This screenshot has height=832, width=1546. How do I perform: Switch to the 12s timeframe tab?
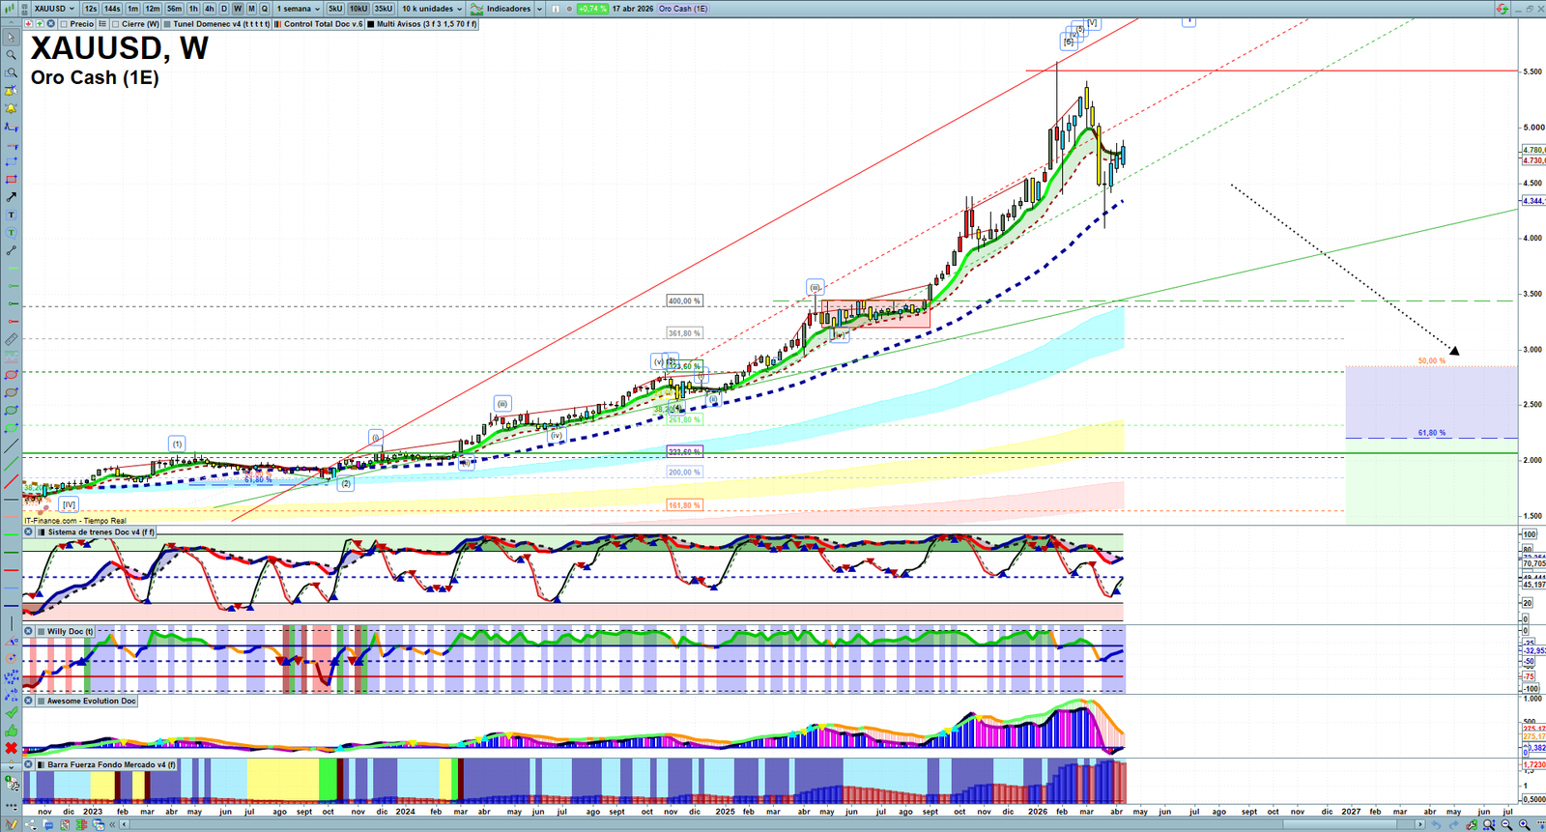point(91,9)
